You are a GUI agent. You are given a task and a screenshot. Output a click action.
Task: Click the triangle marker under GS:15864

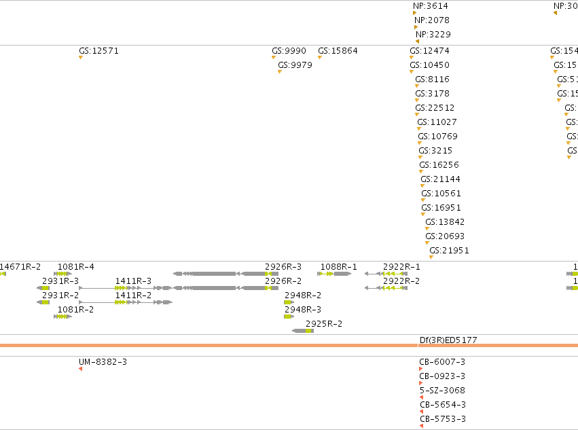[320, 58]
